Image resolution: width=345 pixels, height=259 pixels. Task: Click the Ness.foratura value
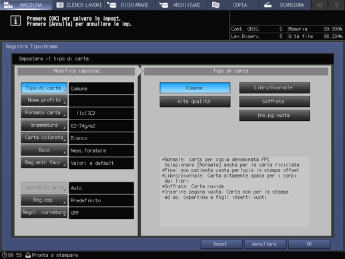click(x=101, y=151)
